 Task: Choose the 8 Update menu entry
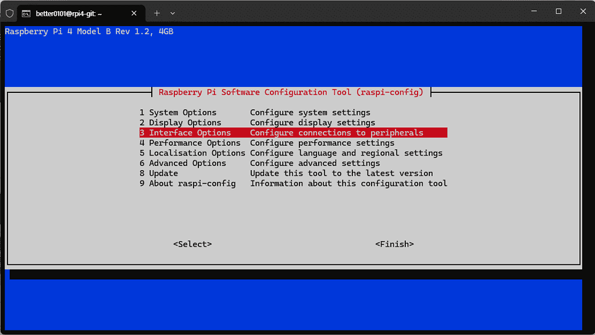(159, 173)
